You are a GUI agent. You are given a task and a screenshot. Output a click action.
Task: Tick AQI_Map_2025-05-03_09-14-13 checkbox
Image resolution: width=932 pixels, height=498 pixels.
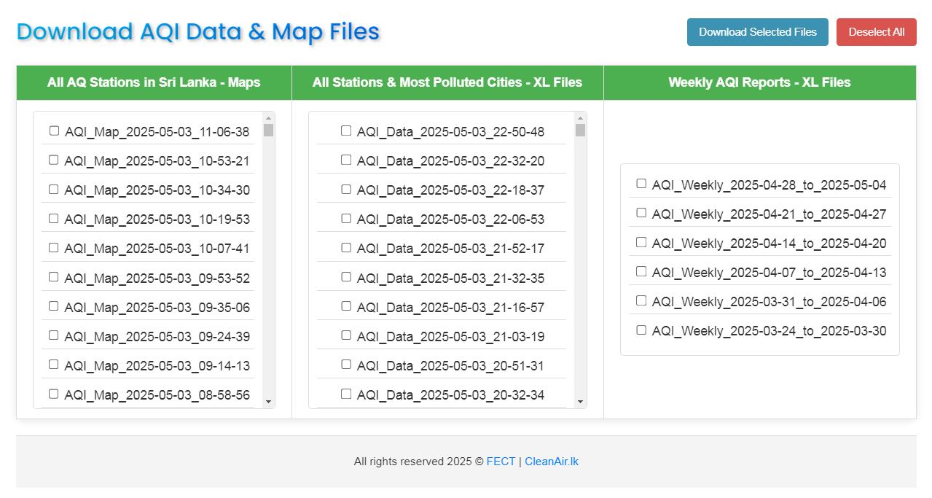[x=54, y=365]
